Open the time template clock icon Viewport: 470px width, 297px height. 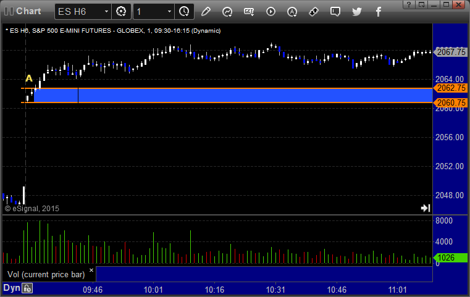click(x=184, y=12)
